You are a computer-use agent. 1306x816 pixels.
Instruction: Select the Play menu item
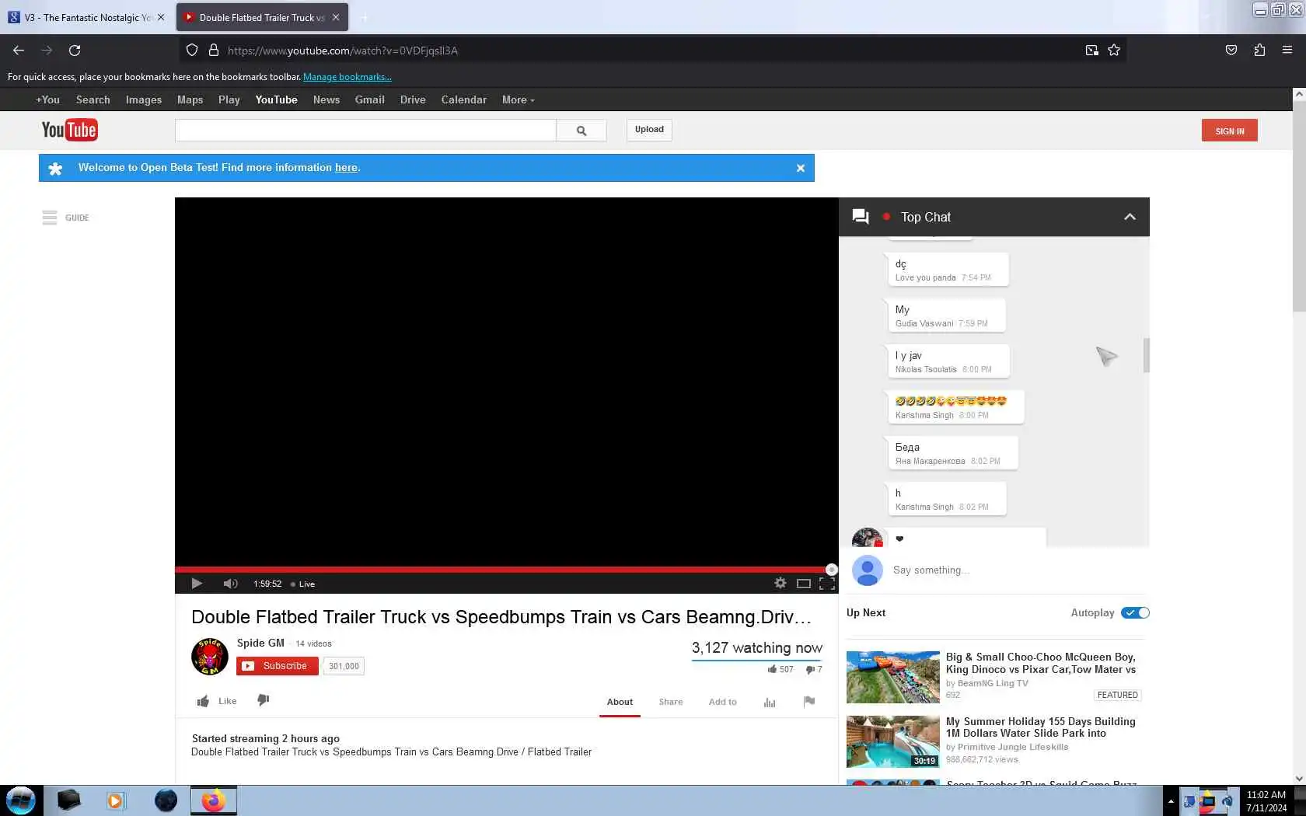(229, 99)
